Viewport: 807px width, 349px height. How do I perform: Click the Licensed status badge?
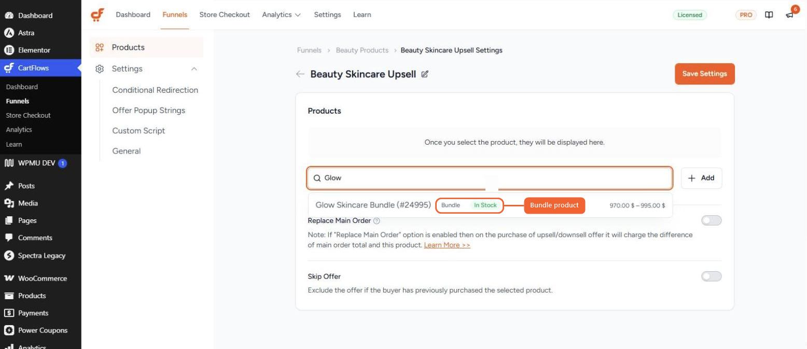point(690,15)
